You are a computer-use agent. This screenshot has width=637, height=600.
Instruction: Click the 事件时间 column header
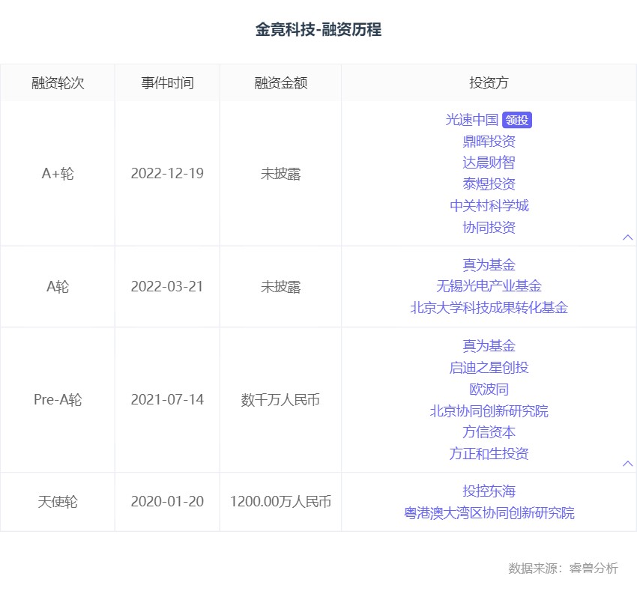click(167, 83)
